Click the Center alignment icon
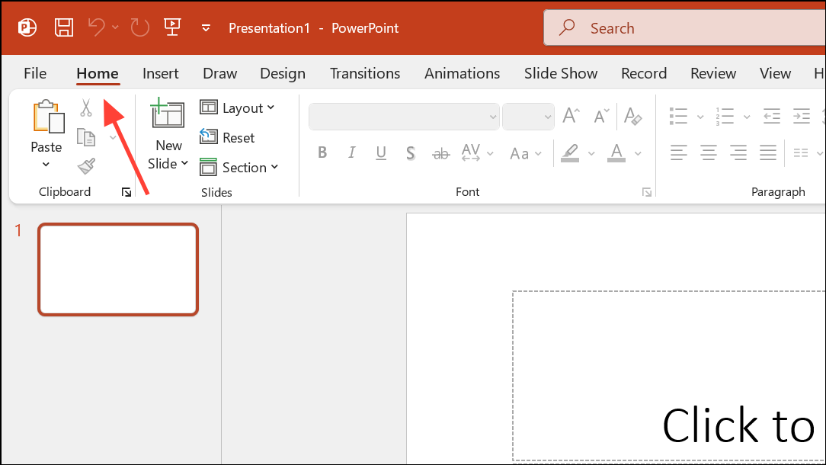Image resolution: width=826 pixels, height=465 pixels. (x=708, y=152)
